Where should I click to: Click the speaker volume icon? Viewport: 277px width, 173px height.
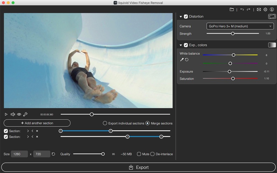point(13,114)
